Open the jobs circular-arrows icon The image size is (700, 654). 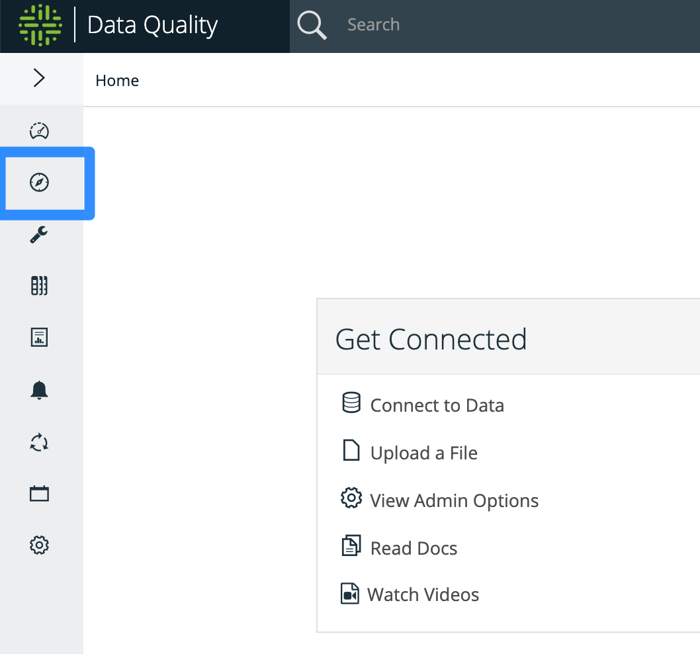[40, 442]
